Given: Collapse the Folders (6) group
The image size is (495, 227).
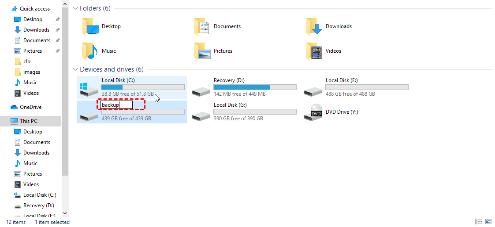Looking at the screenshot, I should click(x=75, y=8).
